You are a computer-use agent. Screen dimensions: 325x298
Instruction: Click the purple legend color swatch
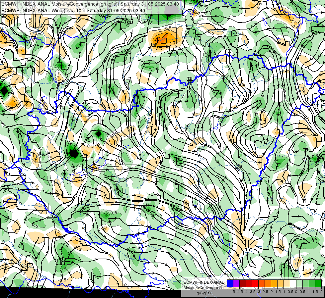pos(236,283)
